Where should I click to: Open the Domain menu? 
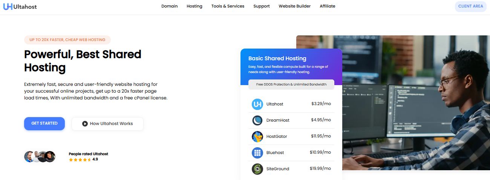(170, 6)
